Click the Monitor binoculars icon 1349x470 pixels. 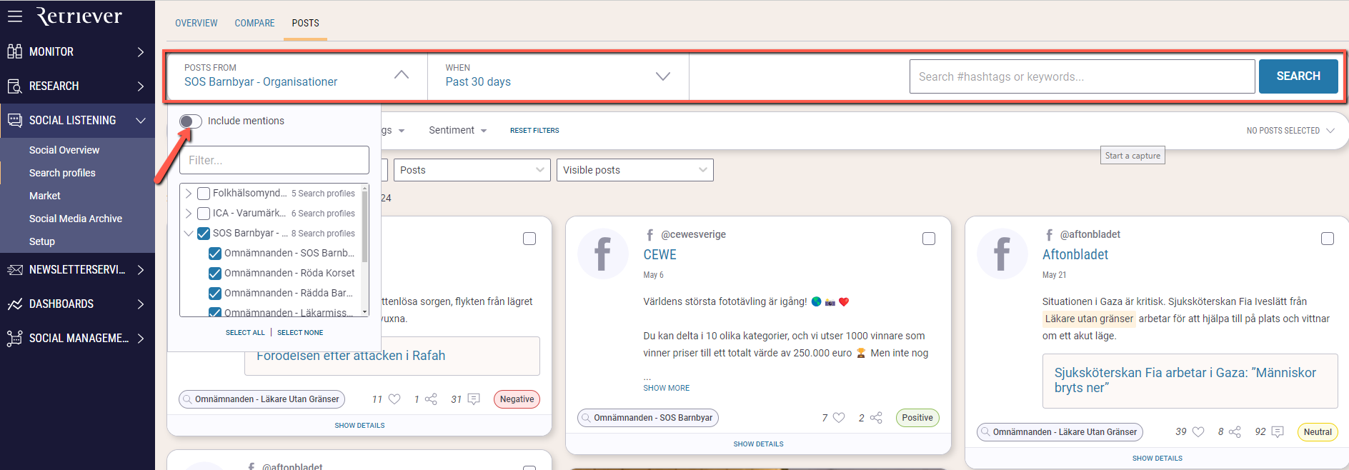coord(15,51)
